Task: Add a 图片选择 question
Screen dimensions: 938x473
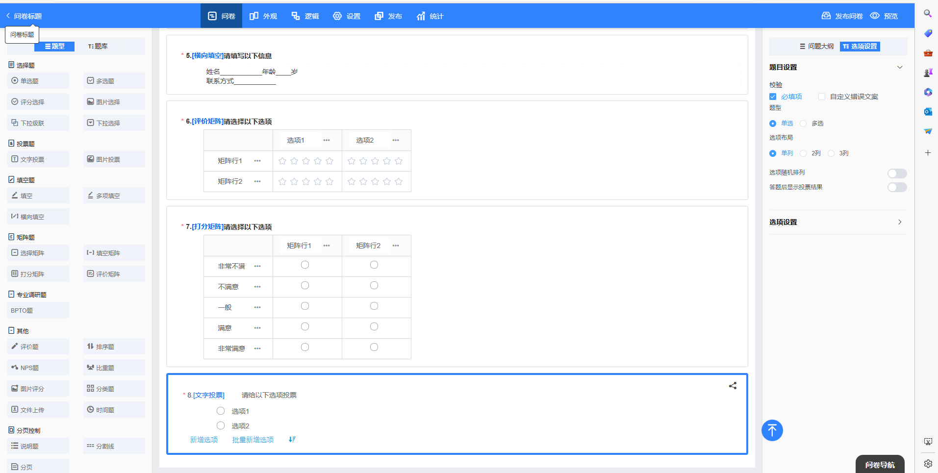Action: [114, 102]
